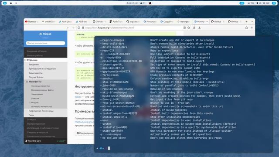Click '--build-shell=MODULENAME' in terminal
The width and height of the screenshot is (279, 157).
click(117, 96)
